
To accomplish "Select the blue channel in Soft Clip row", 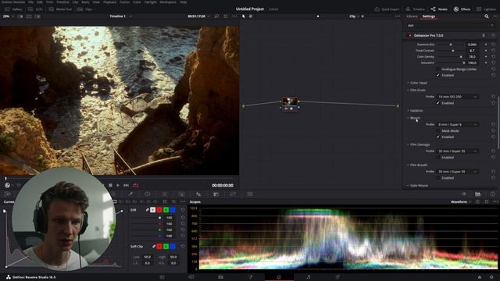I will click(173, 247).
